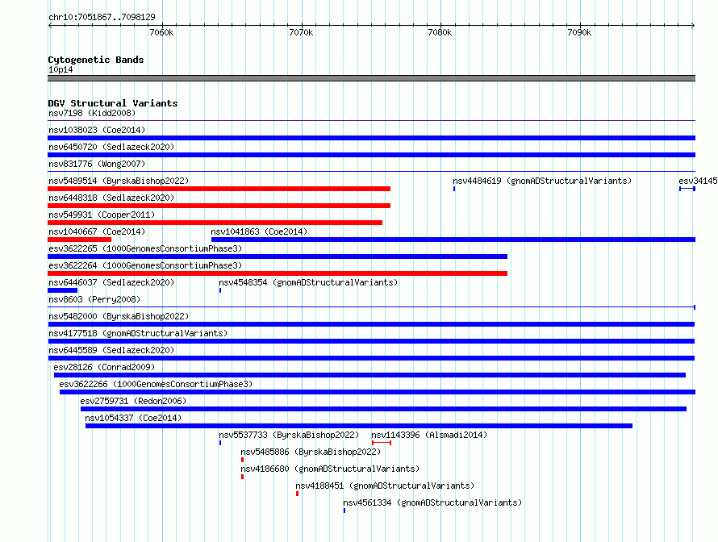Click the nsv6450720 (Sedlazeck2020) label
The image size is (718, 542).
111,147
